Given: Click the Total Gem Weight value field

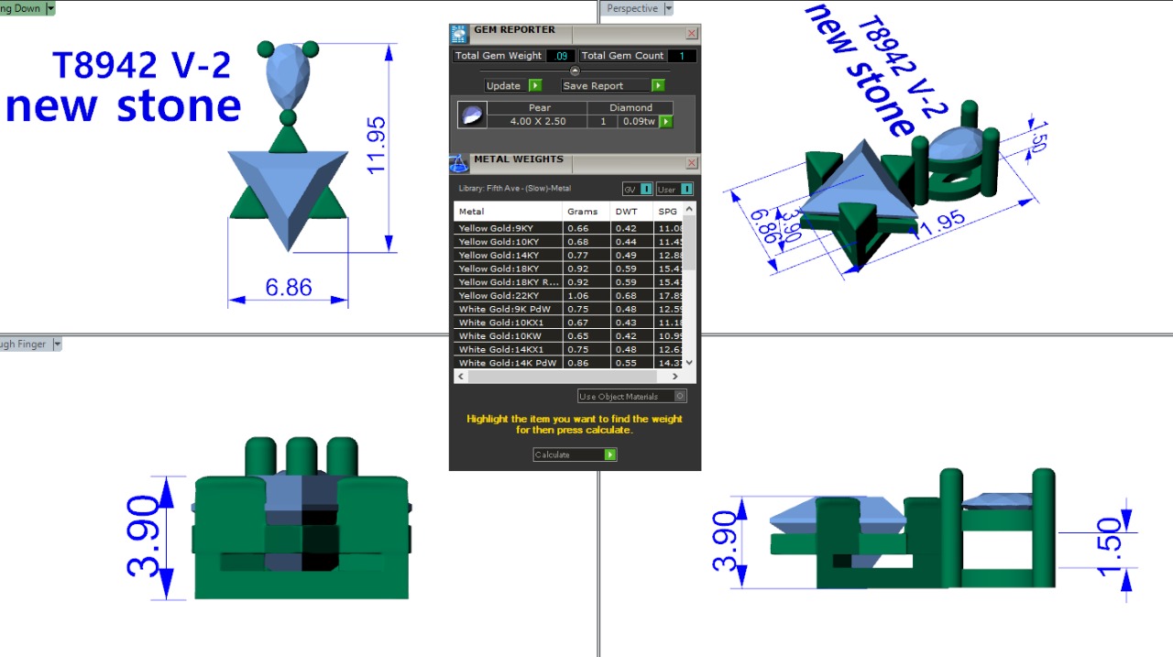Looking at the screenshot, I should click(561, 56).
